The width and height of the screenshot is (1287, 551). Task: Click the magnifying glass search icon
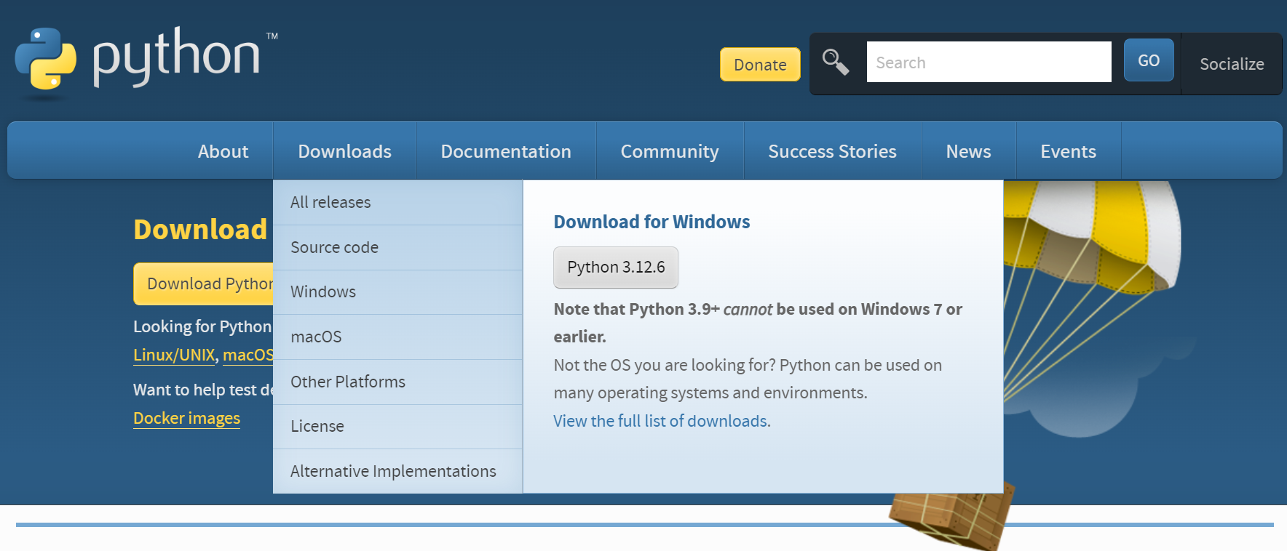click(x=836, y=63)
